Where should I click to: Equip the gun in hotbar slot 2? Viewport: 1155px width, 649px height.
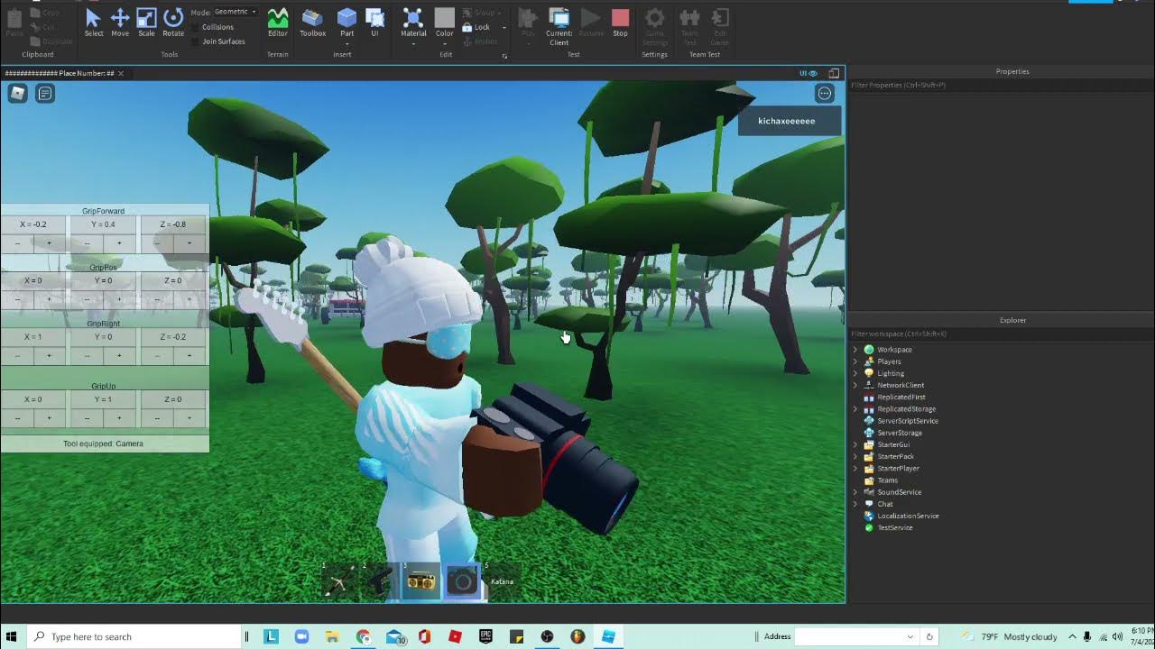(x=380, y=581)
